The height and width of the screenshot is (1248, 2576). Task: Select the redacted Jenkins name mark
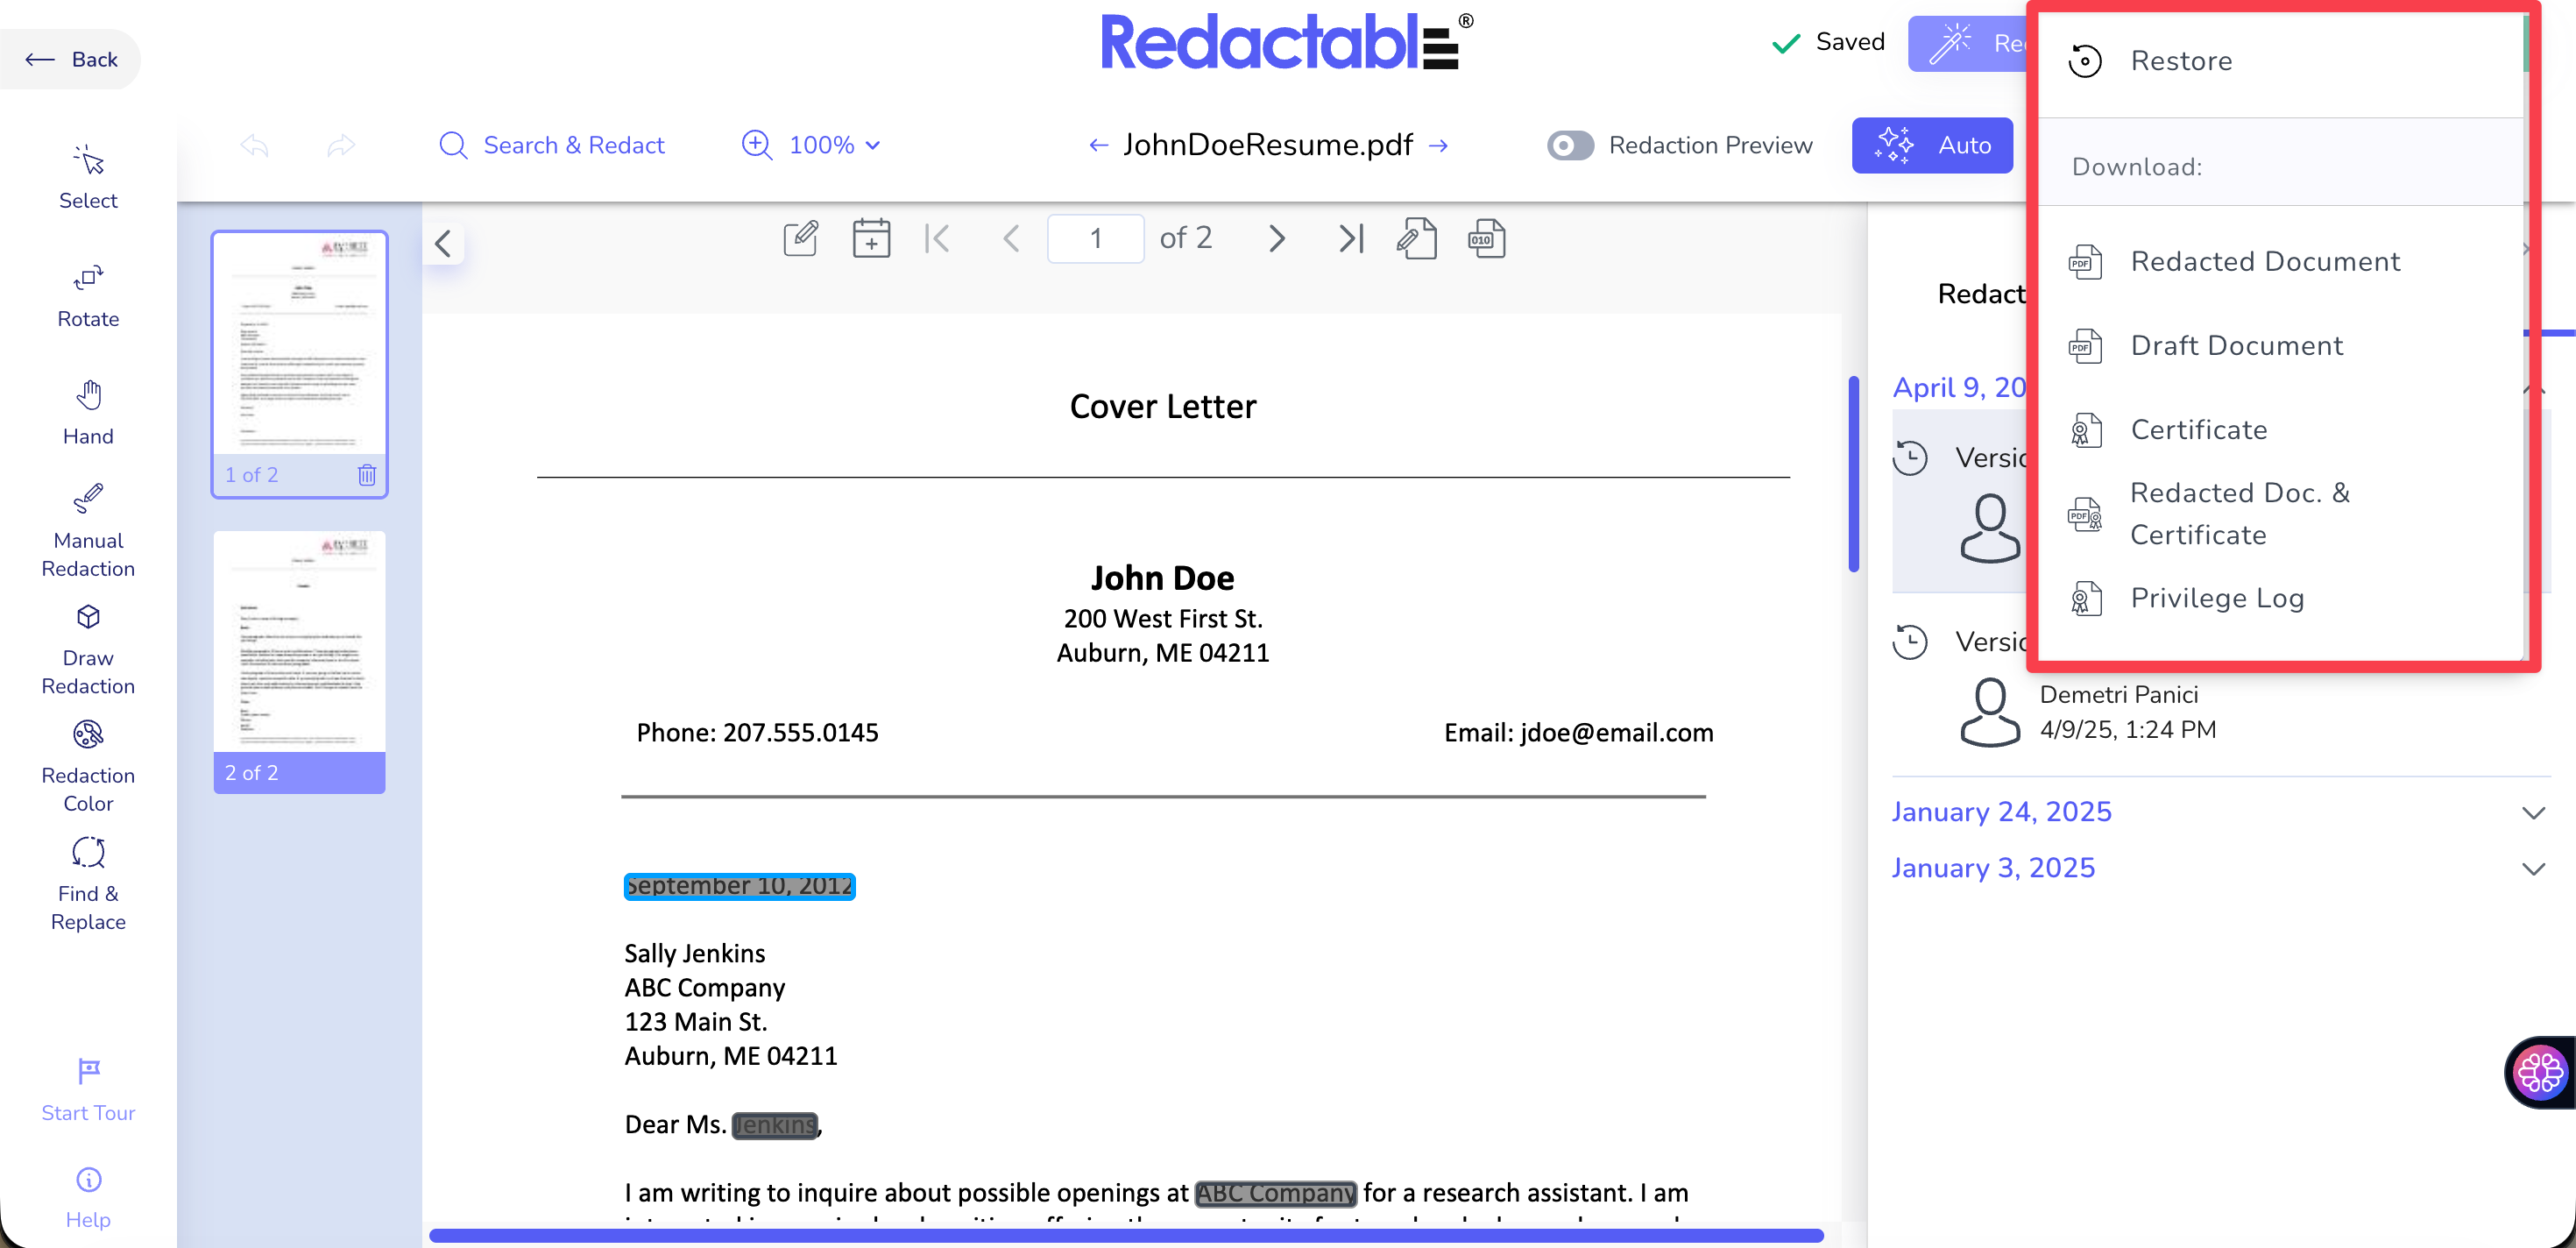pos(775,1125)
